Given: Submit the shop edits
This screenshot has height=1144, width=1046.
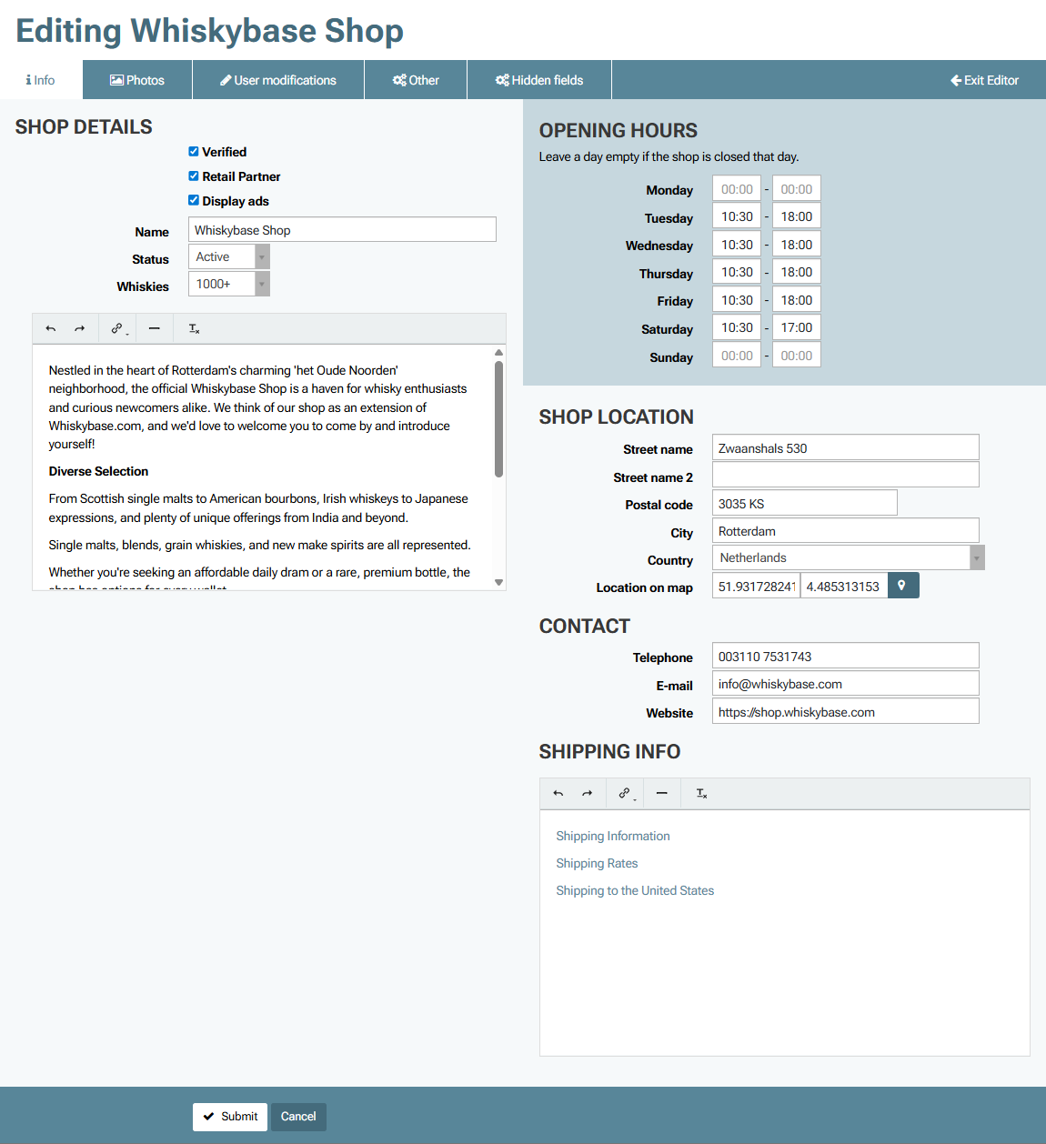Looking at the screenshot, I should 230,1117.
